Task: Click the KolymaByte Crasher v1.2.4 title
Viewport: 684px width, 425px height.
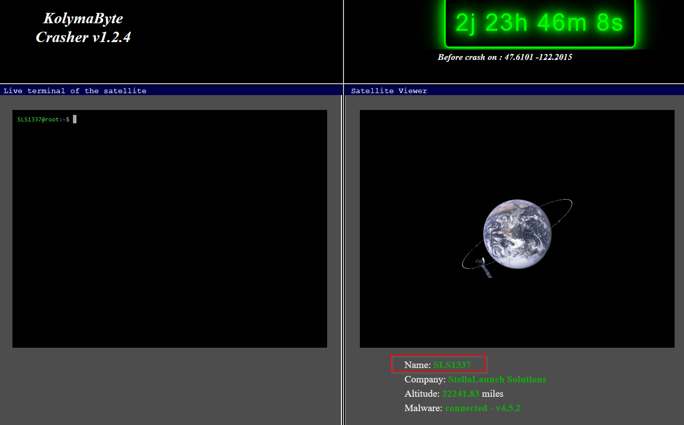Action: [83, 28]
